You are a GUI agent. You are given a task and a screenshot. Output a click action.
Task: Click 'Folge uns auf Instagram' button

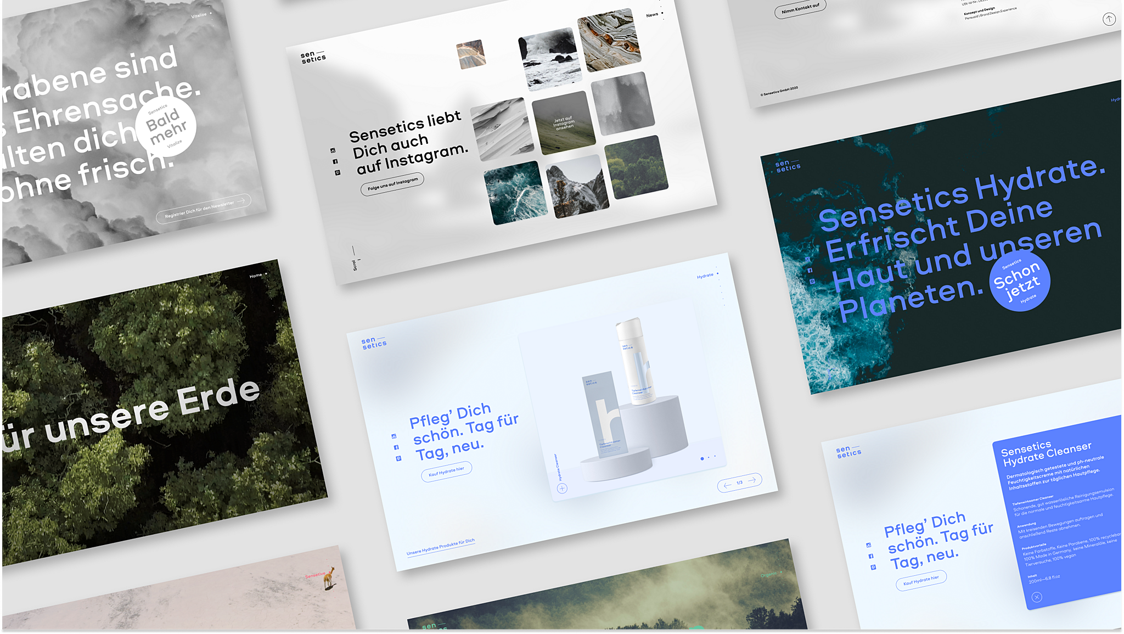(x=392, y=184)
